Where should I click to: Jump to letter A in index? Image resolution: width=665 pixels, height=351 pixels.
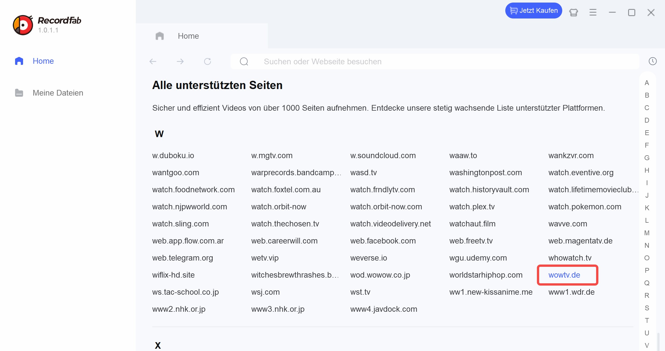[x=647, y=83]
